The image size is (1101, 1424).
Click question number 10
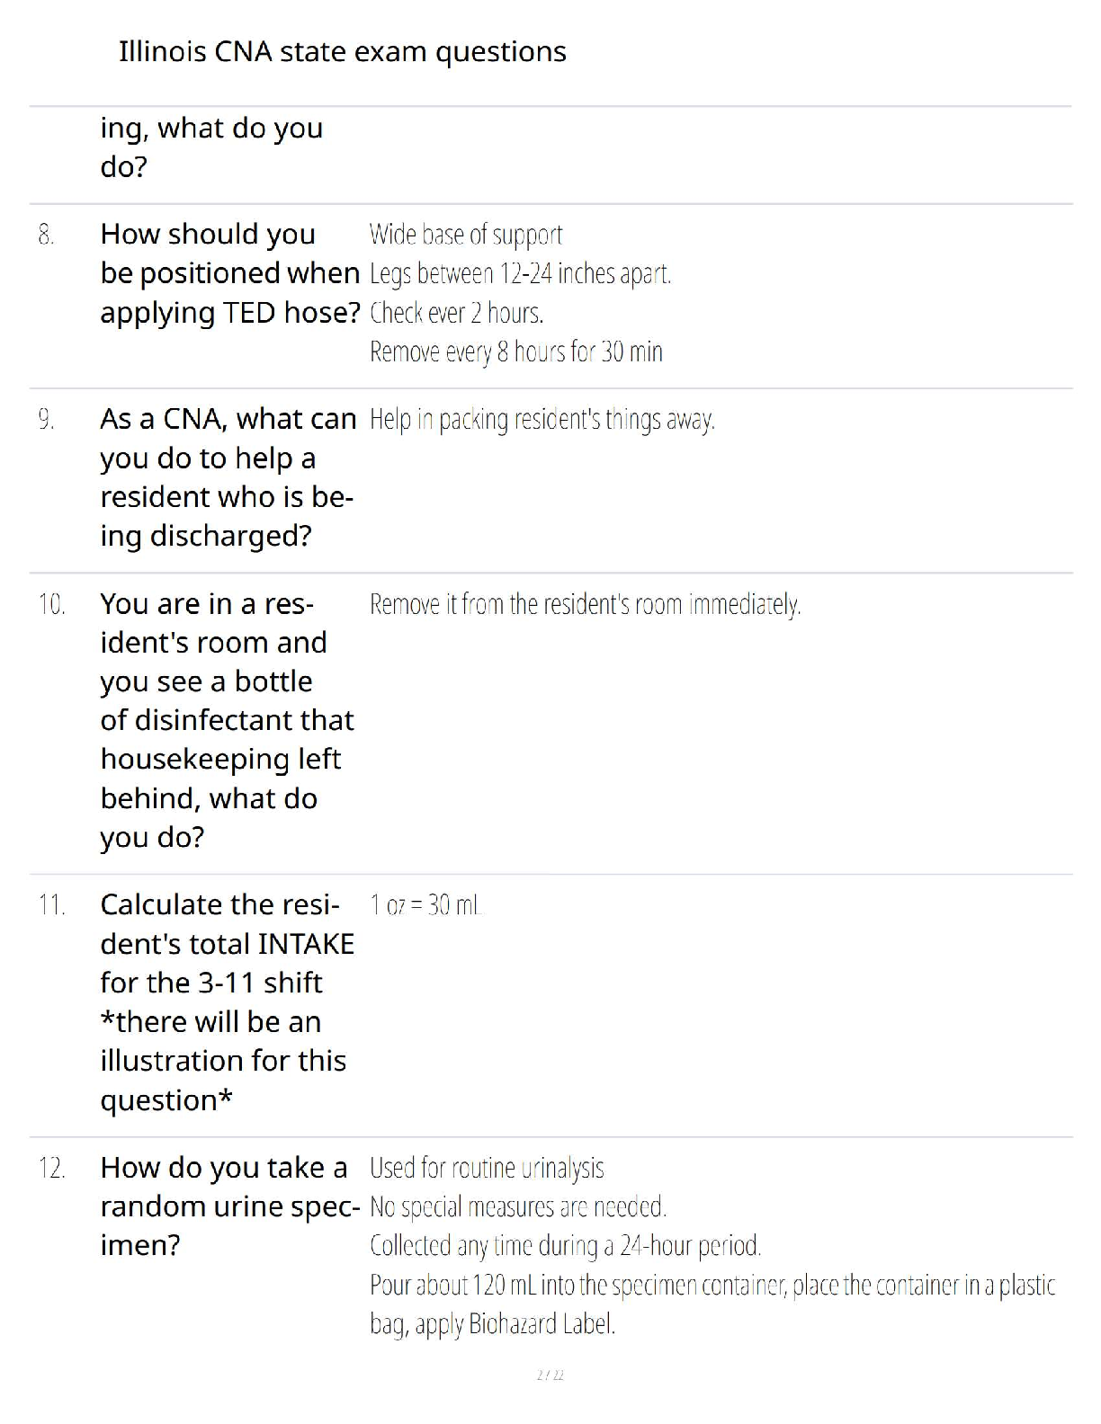point(51,604)
